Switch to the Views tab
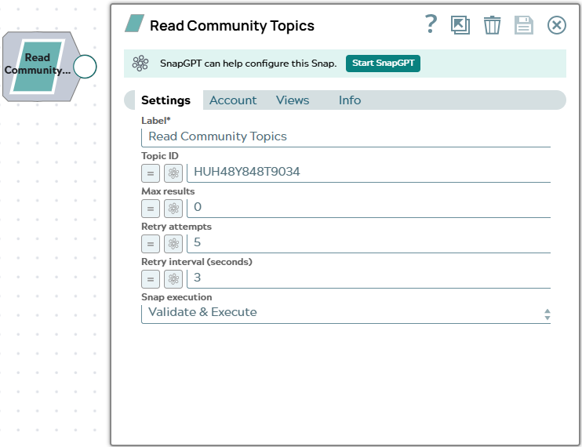 click(293, 100)
